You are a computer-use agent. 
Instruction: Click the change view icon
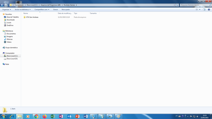197,10
